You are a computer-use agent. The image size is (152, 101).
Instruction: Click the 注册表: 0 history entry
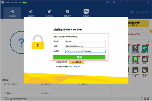click(46, 84)
